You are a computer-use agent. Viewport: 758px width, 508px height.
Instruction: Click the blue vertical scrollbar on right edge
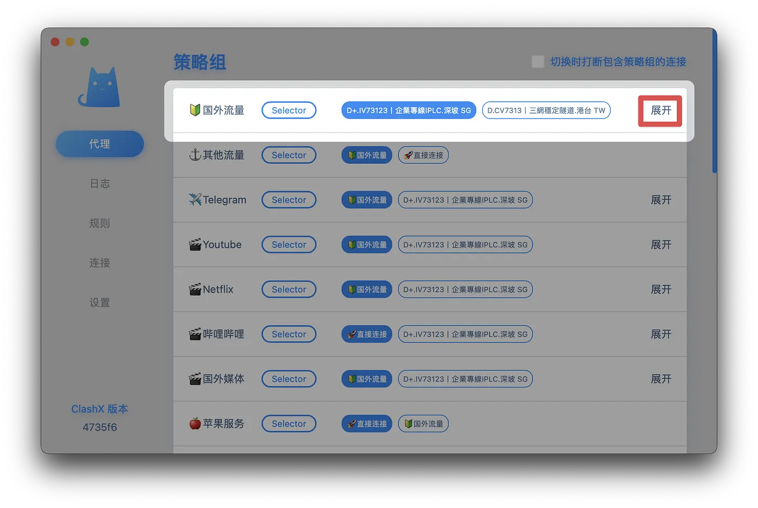(x=714, y=103)
